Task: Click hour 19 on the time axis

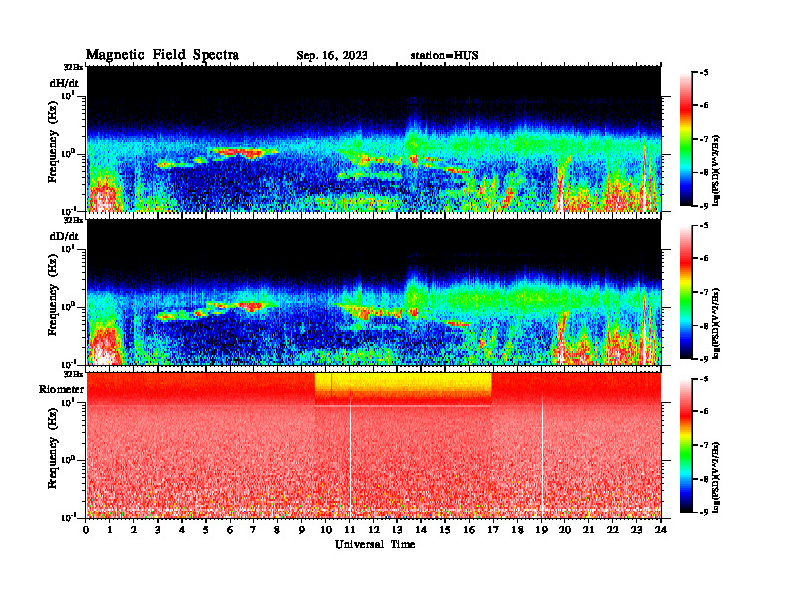Action: click(x=541, y=530)
